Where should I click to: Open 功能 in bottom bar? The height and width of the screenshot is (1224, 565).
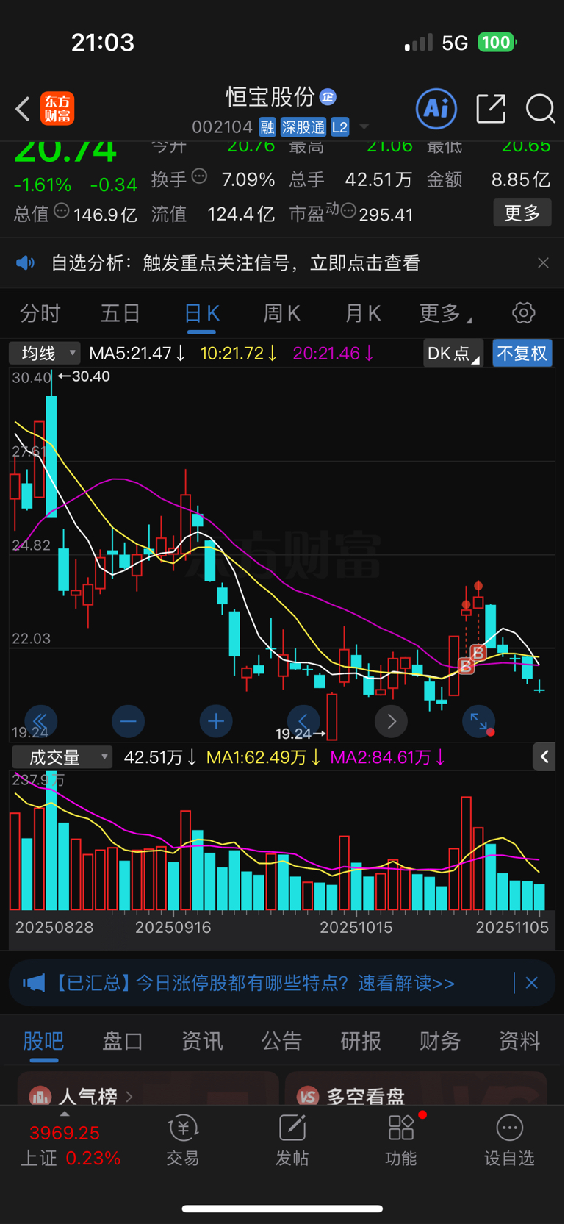[x=401, y=1141]
